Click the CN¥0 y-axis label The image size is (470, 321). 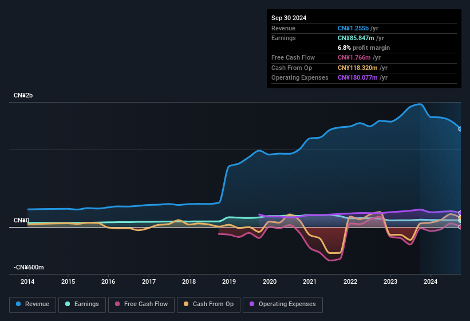coord(21,220)
